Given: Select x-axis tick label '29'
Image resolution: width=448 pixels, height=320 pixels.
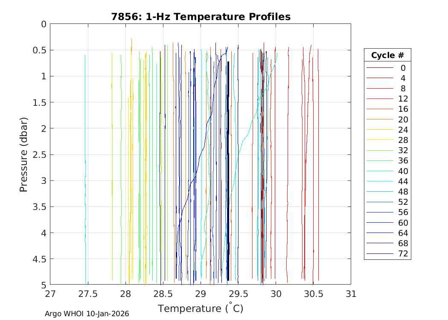Looking at the screenshot, I should pyautogui.click(x=201, y=294).
